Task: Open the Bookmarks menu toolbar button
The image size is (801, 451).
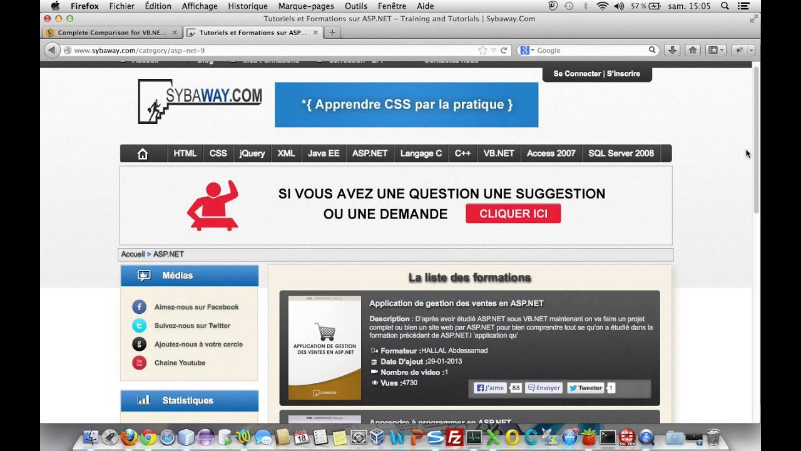Action: click(x=715, y=50)
